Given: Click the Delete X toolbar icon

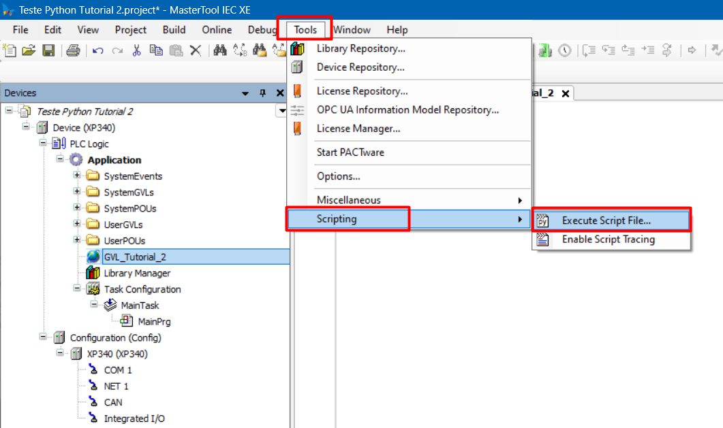Looking at the screenshot, I should 196,50.
